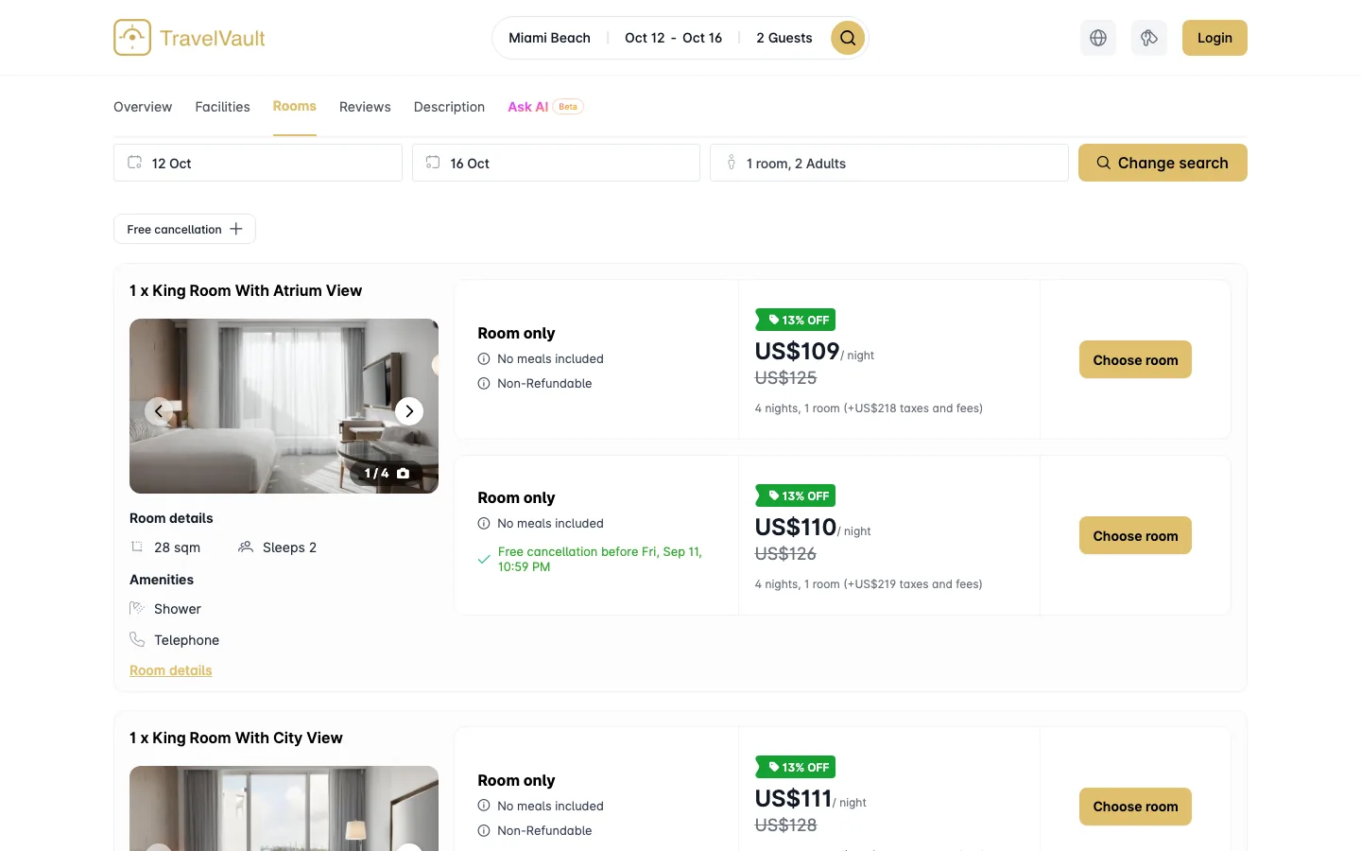The image size is (1361, 851).
Task: Click info icon by US$109 No meals included
Action: click(484, 358)
